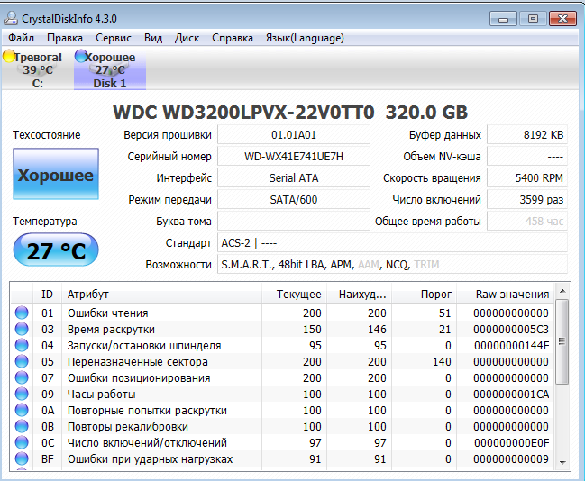Screen dimensions: 585x481
Task: Click raw value 0000000001CA
Action: (x=511, y=395)
